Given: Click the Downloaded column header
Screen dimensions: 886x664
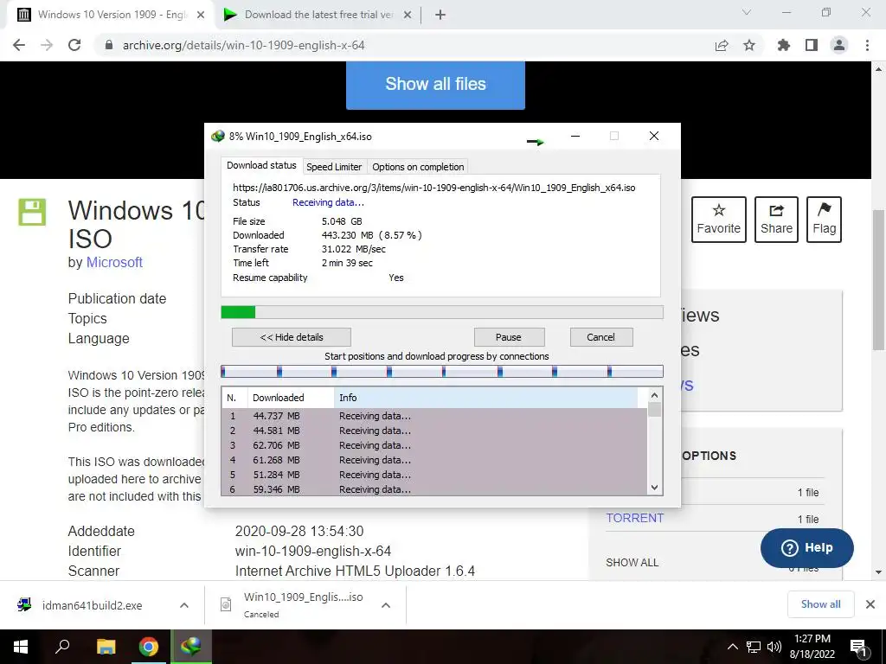Looking at the screenshot, I should (x=291, y=398).
